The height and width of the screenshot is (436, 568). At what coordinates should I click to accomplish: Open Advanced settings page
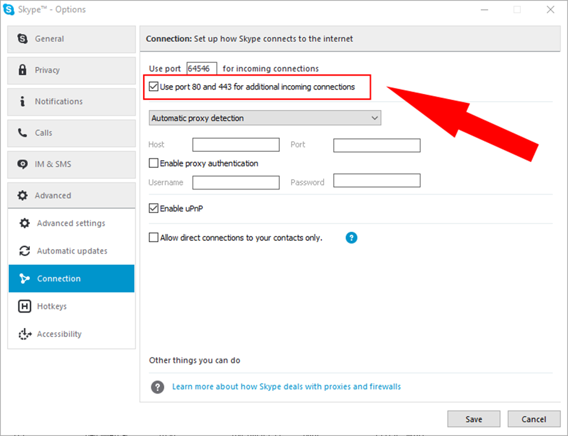(71, 223)
